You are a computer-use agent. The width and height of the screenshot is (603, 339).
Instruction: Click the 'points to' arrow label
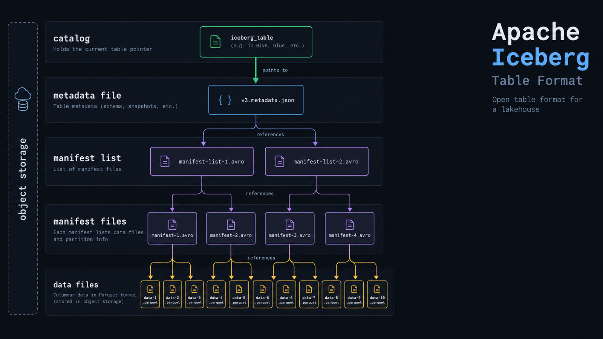275,70
